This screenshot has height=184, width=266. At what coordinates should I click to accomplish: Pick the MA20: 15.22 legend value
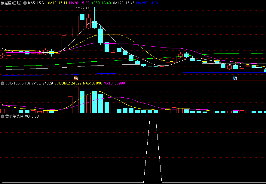click(x=79, y=3)
